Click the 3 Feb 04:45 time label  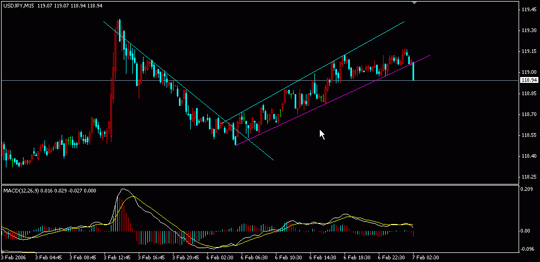click(48, 257)
